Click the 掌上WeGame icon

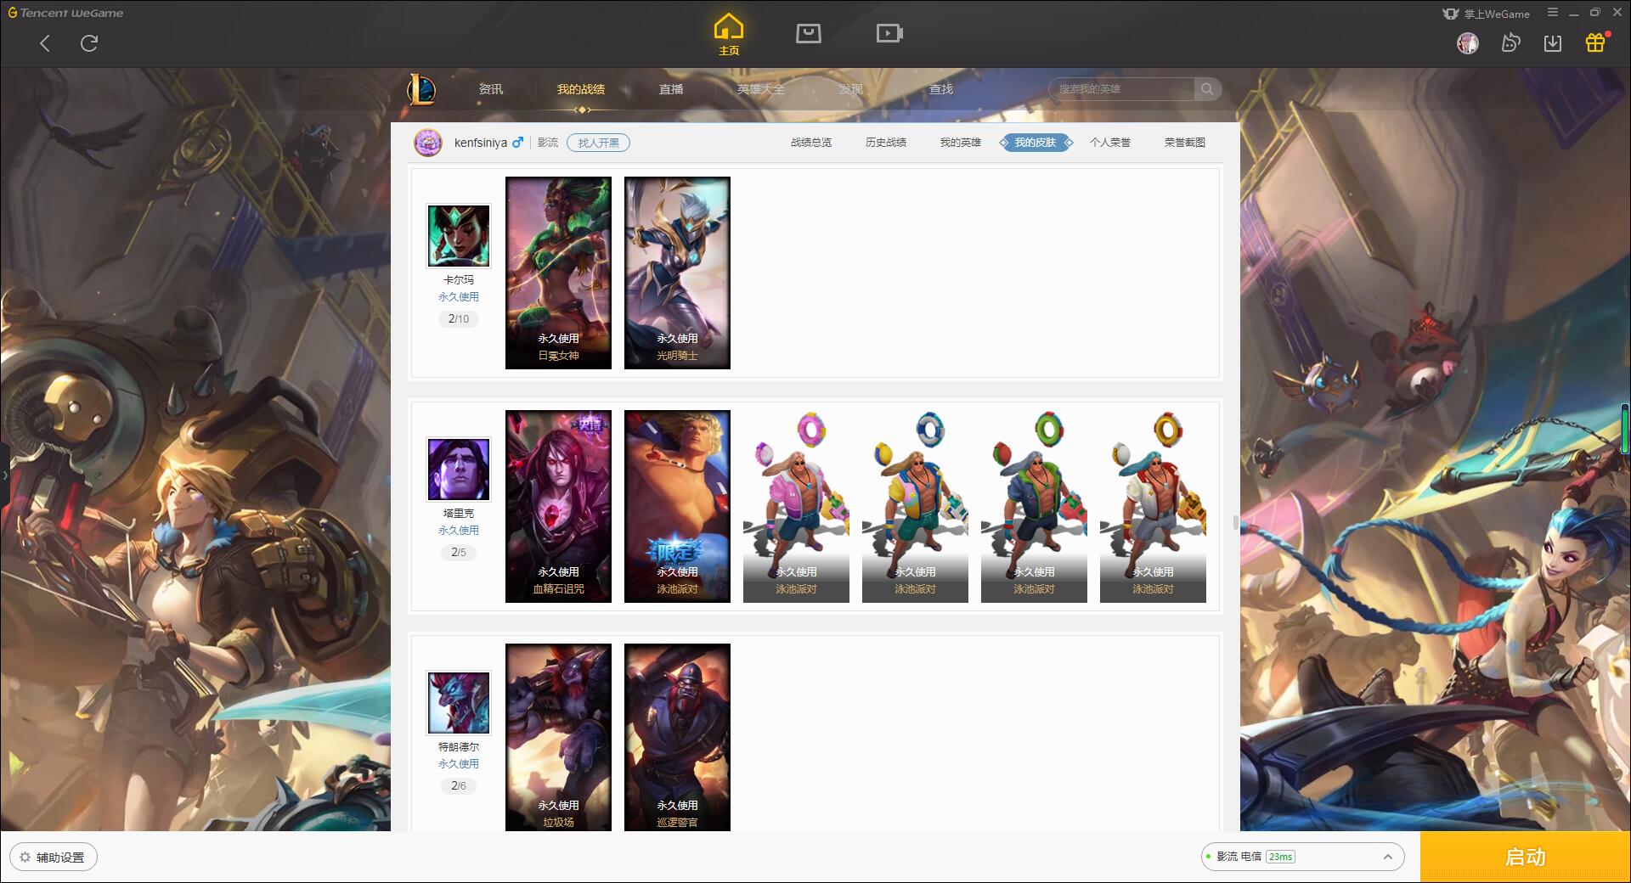pos(1451,14)
